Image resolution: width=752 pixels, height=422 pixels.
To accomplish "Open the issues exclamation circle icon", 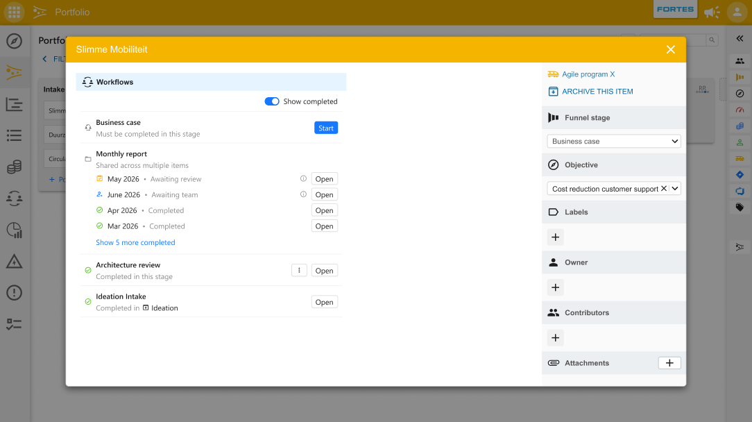I will pos(15,293).
